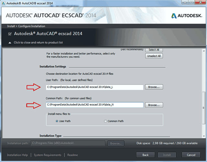Screen dimensions: 207x162
Task: Click the AutoCAD title bar application icon
Action: tap(4, 3)
